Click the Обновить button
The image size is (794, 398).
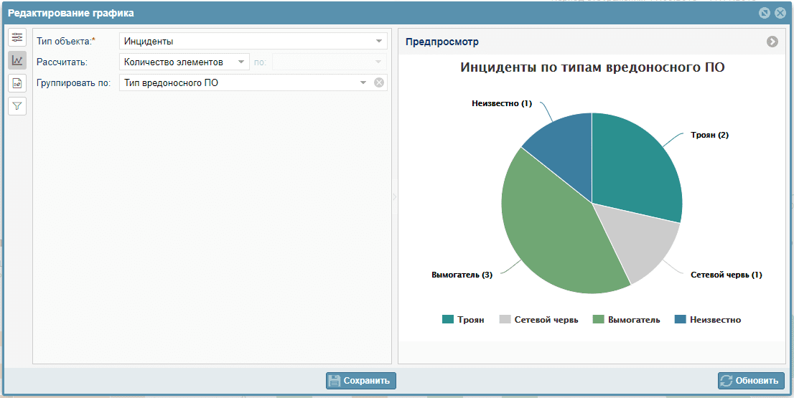tap(751, 381)
